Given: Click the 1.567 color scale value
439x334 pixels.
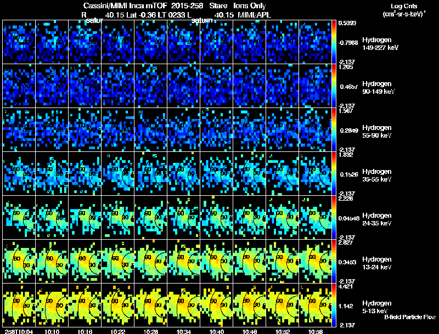Looking at the screenshot, I should click(346, 111).
